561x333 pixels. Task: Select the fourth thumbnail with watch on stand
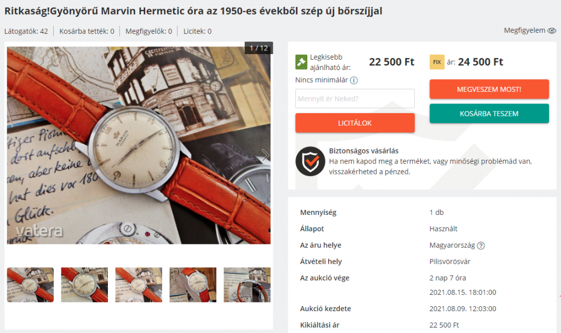click(x=193, y=285)
